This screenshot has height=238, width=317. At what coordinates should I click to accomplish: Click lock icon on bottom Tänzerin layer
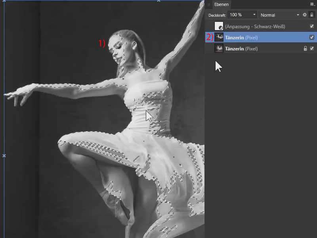305,48
